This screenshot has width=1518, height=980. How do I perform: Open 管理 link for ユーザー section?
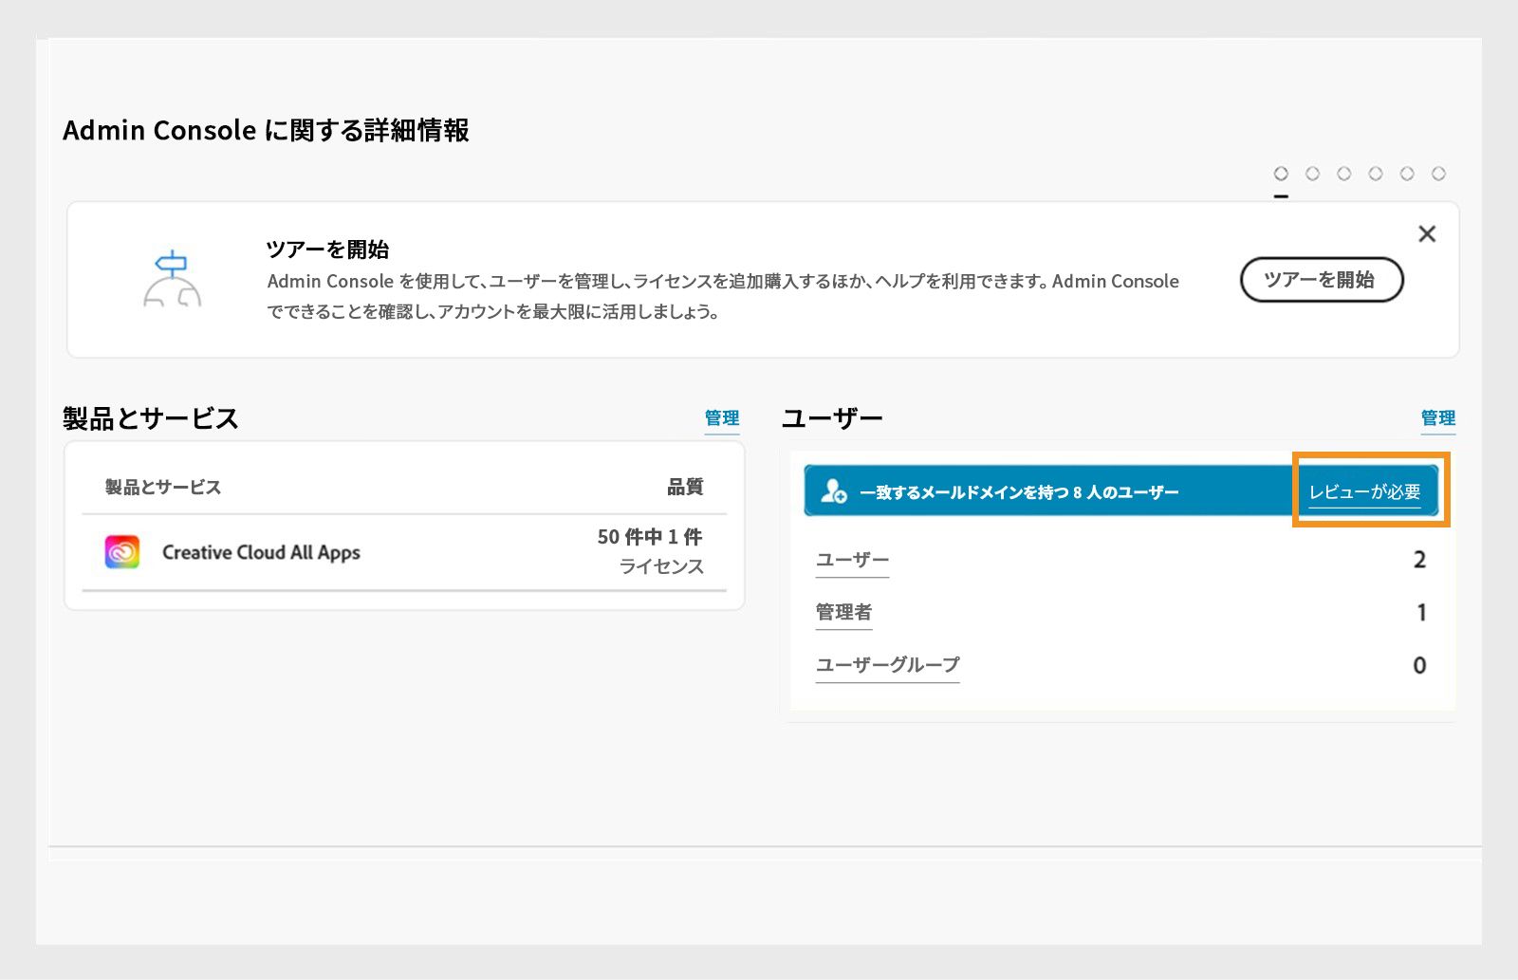pos(1438,418)
